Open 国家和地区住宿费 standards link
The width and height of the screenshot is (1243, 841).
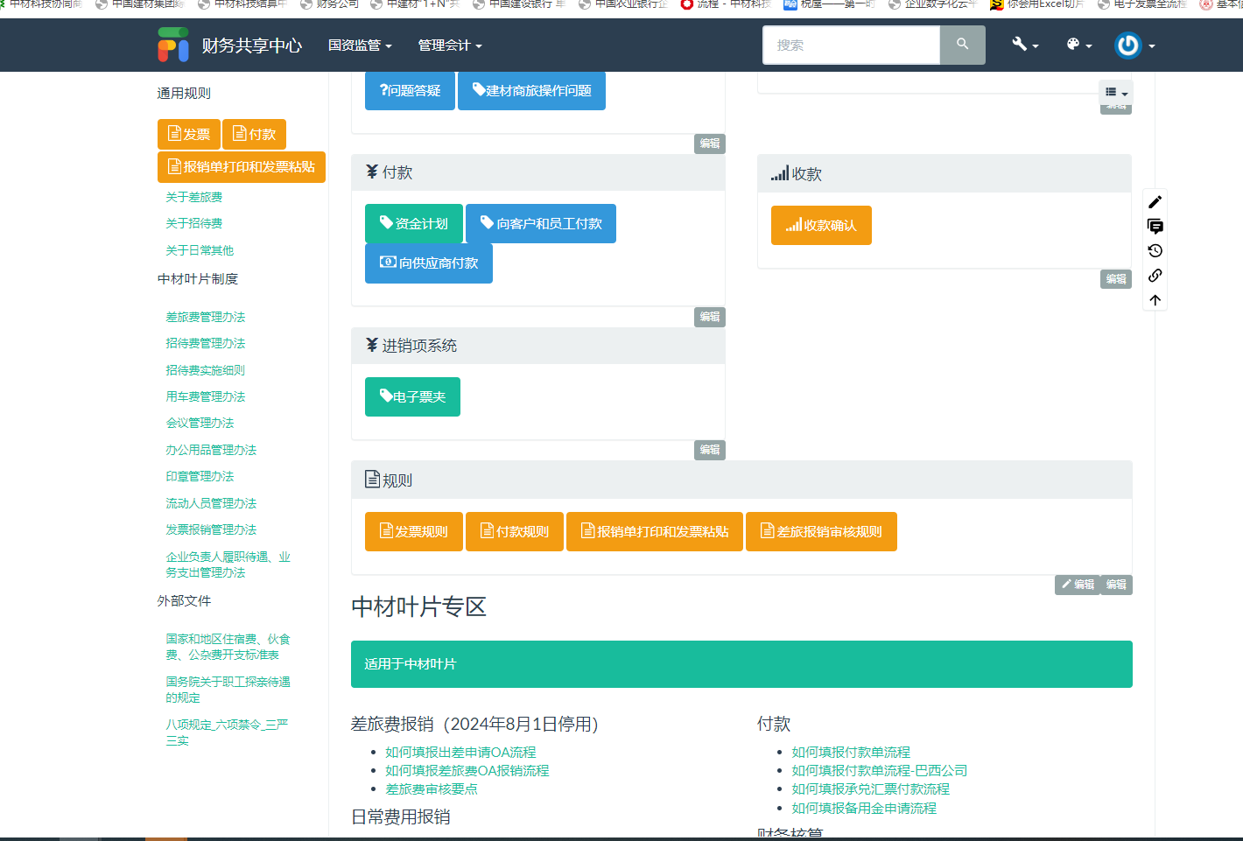[x=228, y=647]
